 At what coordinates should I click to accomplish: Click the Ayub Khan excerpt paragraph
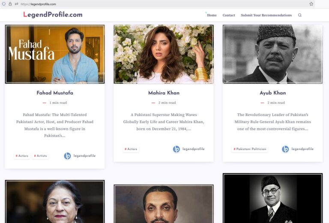click(x=272, y=122)
